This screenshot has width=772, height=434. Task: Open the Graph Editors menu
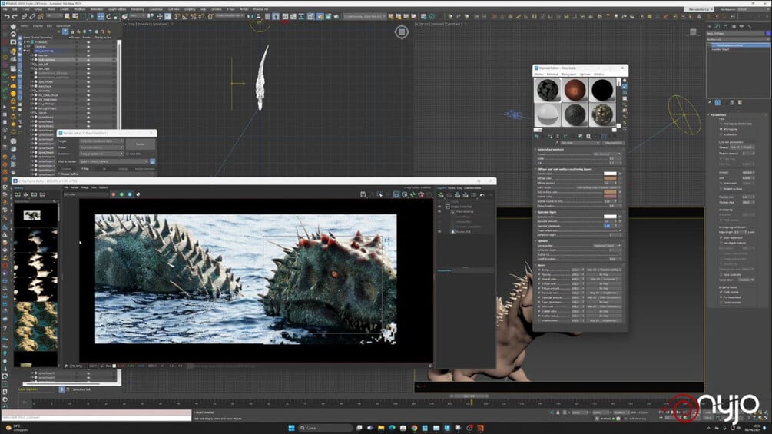pyautogui.click(x=117, y=9)
